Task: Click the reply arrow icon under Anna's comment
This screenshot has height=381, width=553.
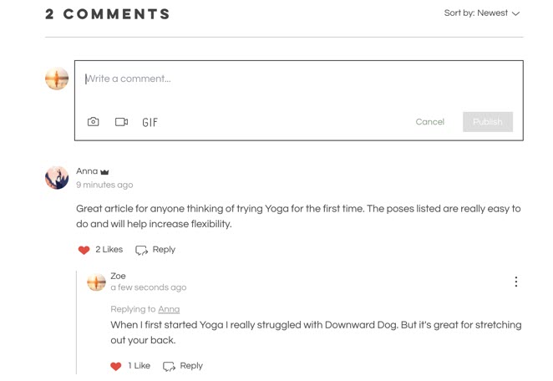Action: point(142,250)
